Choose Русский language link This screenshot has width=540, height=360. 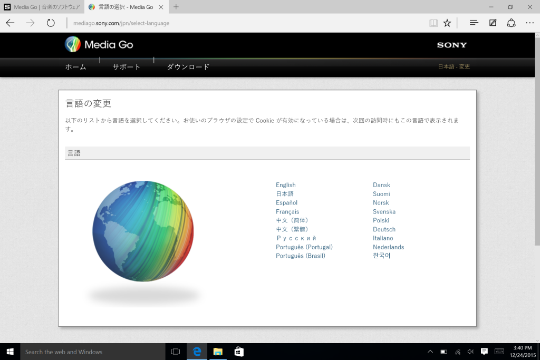point(296,238)
